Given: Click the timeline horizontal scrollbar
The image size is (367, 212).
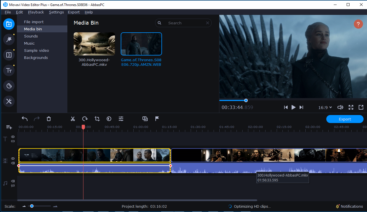Looking at the screenshot, I should coord(137,200).
